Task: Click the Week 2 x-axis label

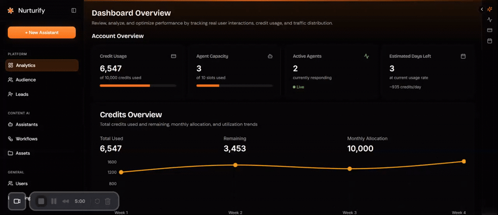Action: click(x=235, y=213)
